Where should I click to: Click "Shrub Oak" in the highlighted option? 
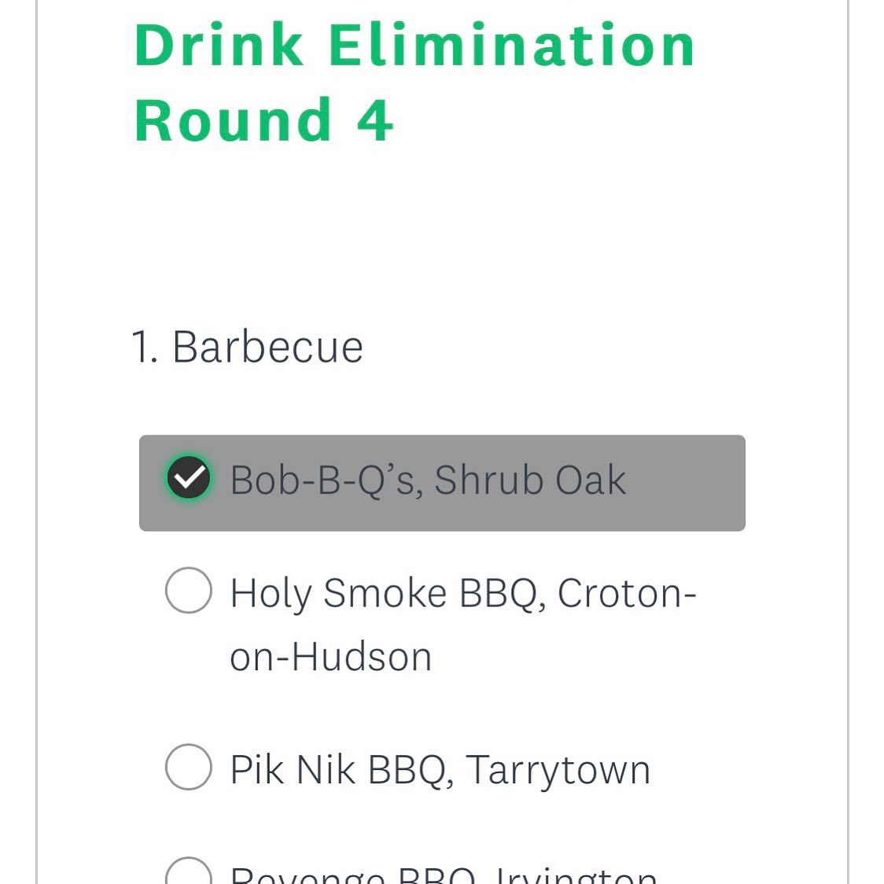pos(529,481)
